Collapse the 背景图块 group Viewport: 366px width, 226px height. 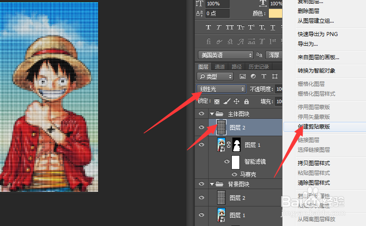212,184
